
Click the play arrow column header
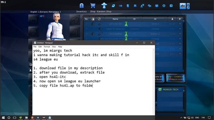(x=180, y=19)
